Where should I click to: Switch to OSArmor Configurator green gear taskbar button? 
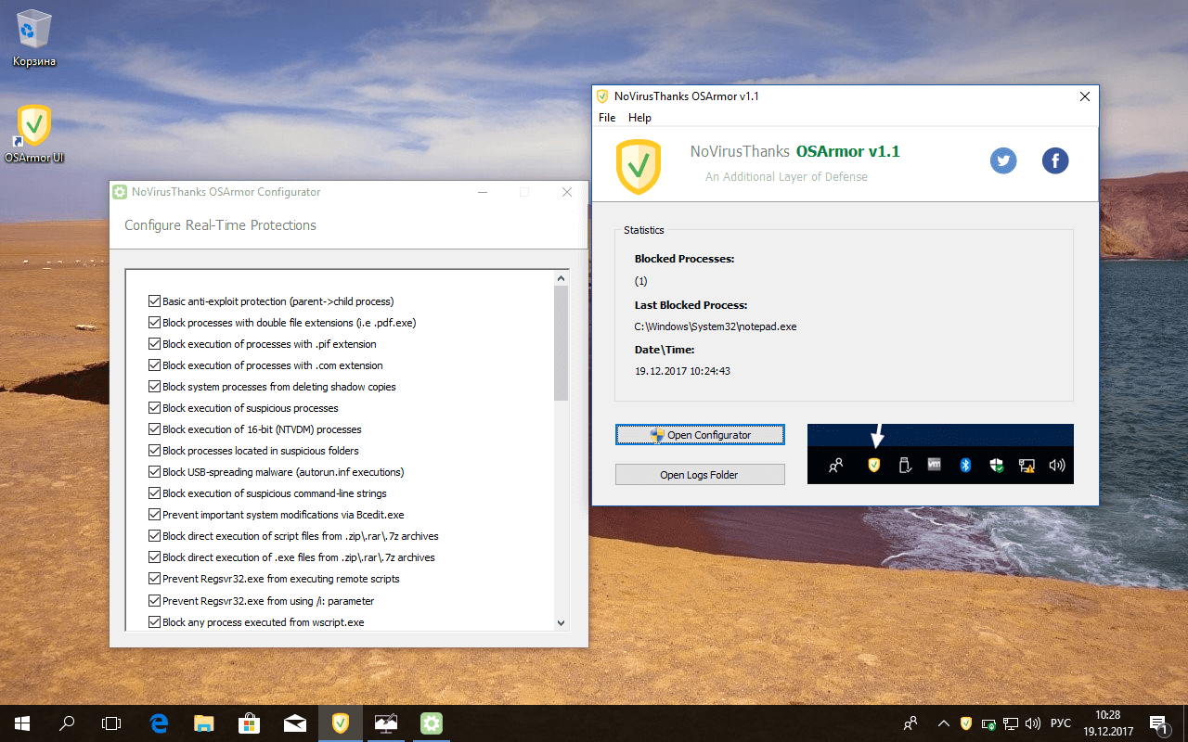(431, 723)
